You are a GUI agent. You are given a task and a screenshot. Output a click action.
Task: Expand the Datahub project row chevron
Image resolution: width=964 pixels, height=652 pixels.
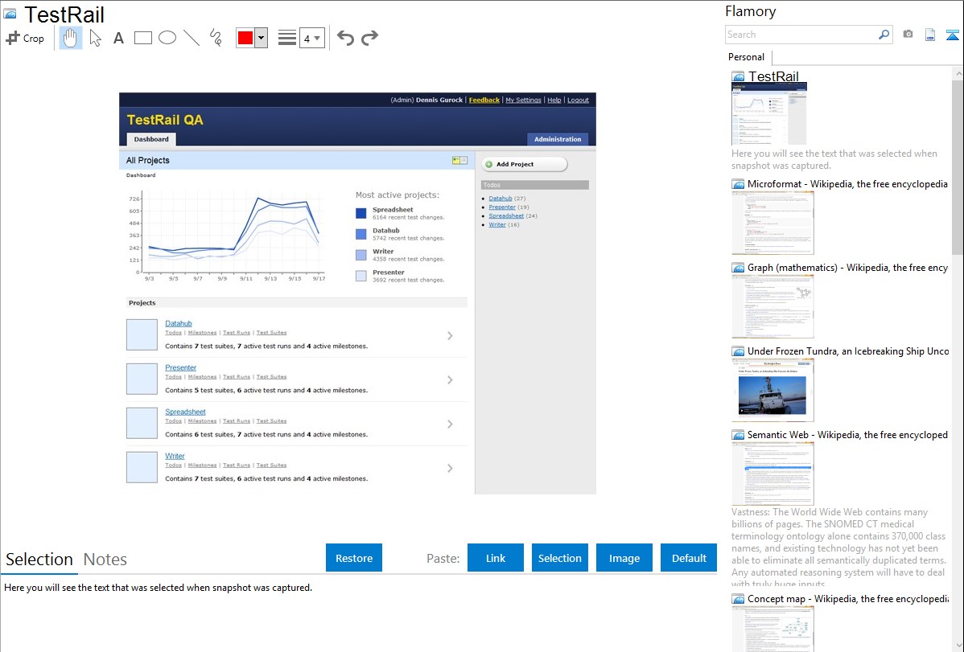tap(450, 335)
